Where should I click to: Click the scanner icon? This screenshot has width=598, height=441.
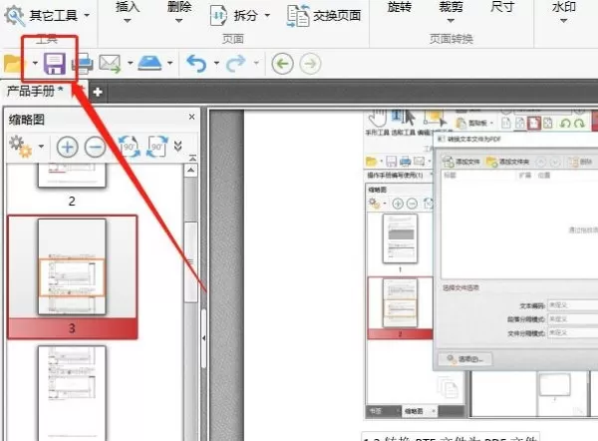[149, 63]
